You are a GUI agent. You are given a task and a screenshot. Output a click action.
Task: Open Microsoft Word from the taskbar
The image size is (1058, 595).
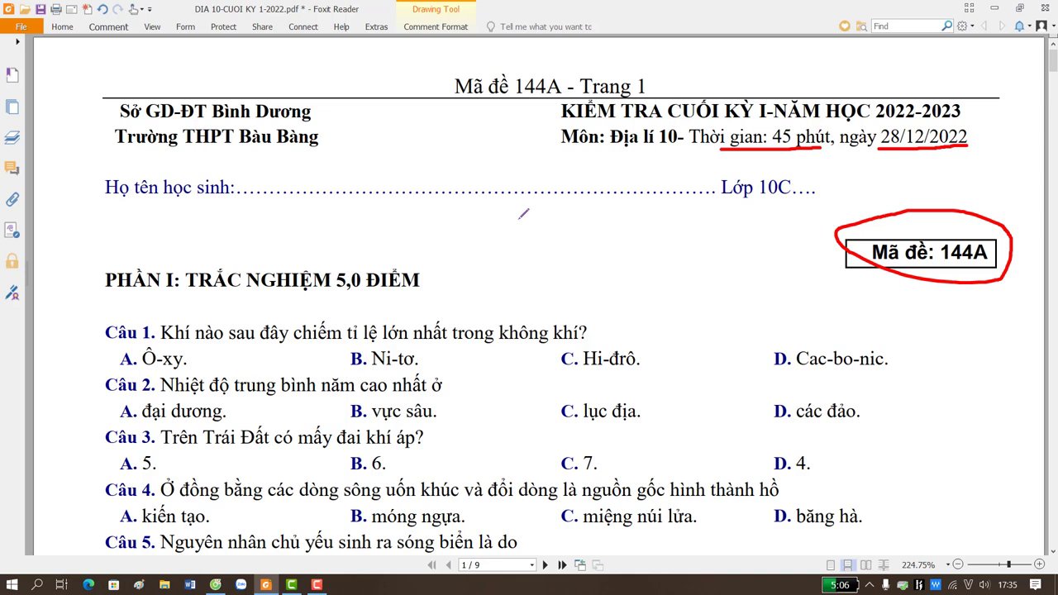(190, 584)
